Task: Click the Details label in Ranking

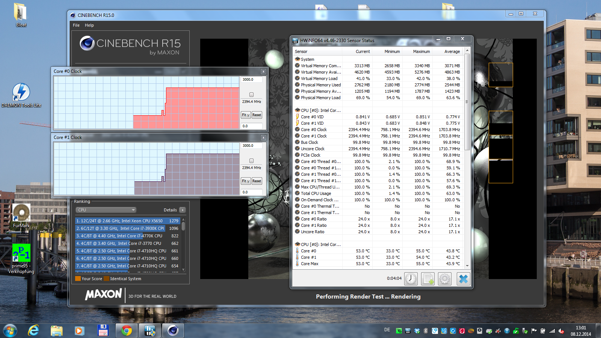Action: tap(170, 210)
